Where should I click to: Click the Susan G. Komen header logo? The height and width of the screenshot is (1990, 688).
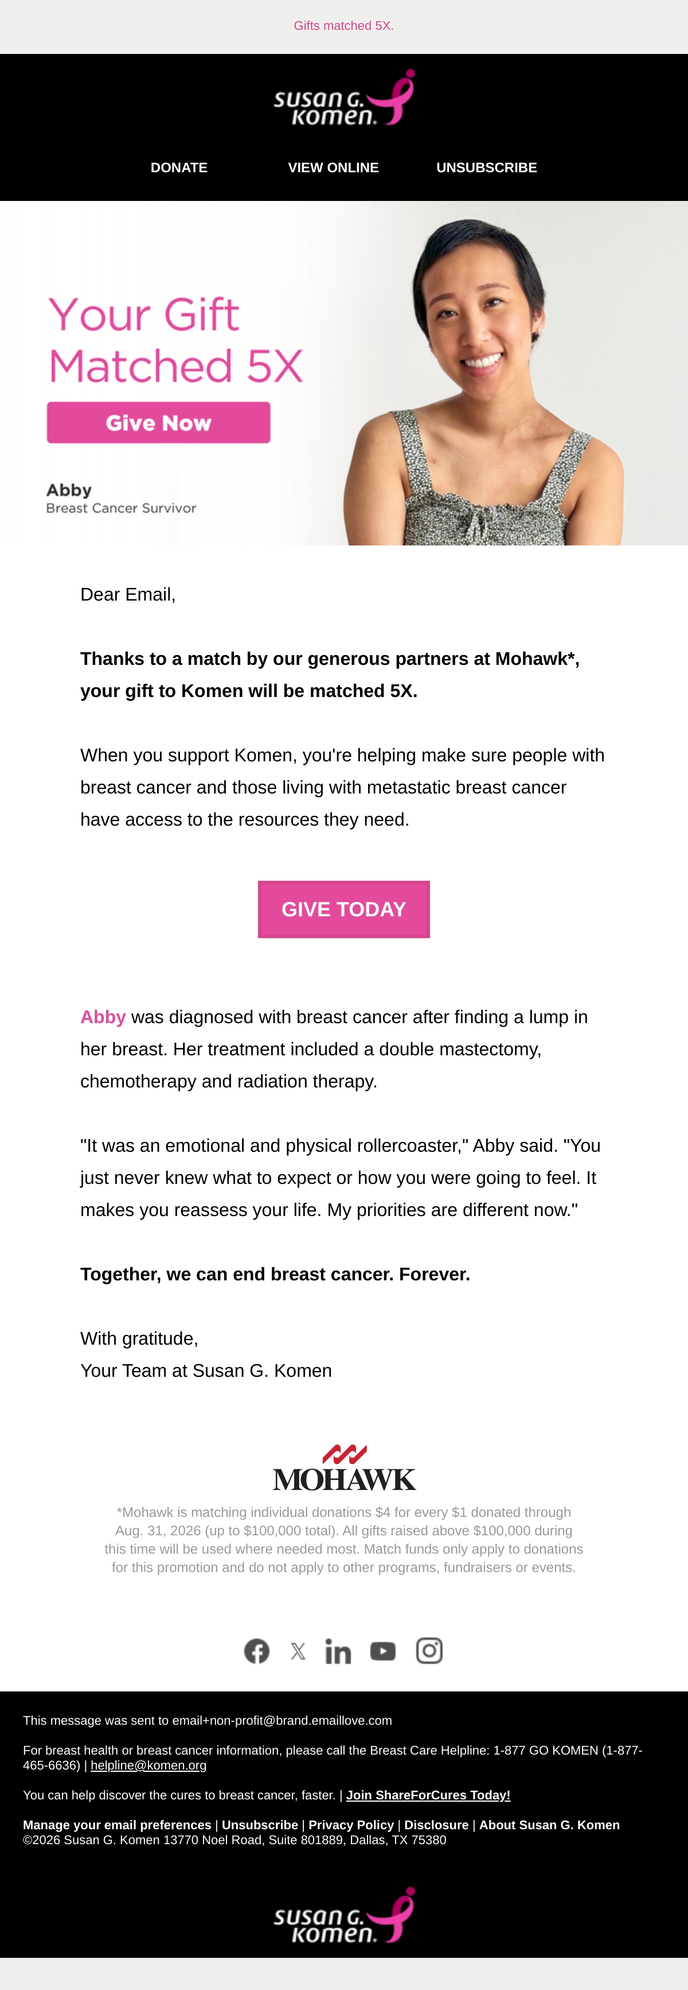point(344,99)
